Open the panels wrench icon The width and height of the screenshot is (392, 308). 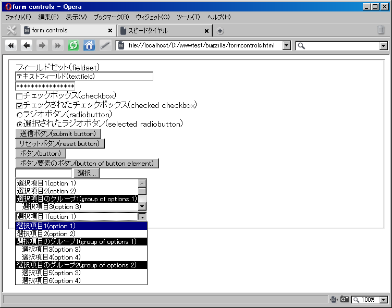click(x=11, y=31)
